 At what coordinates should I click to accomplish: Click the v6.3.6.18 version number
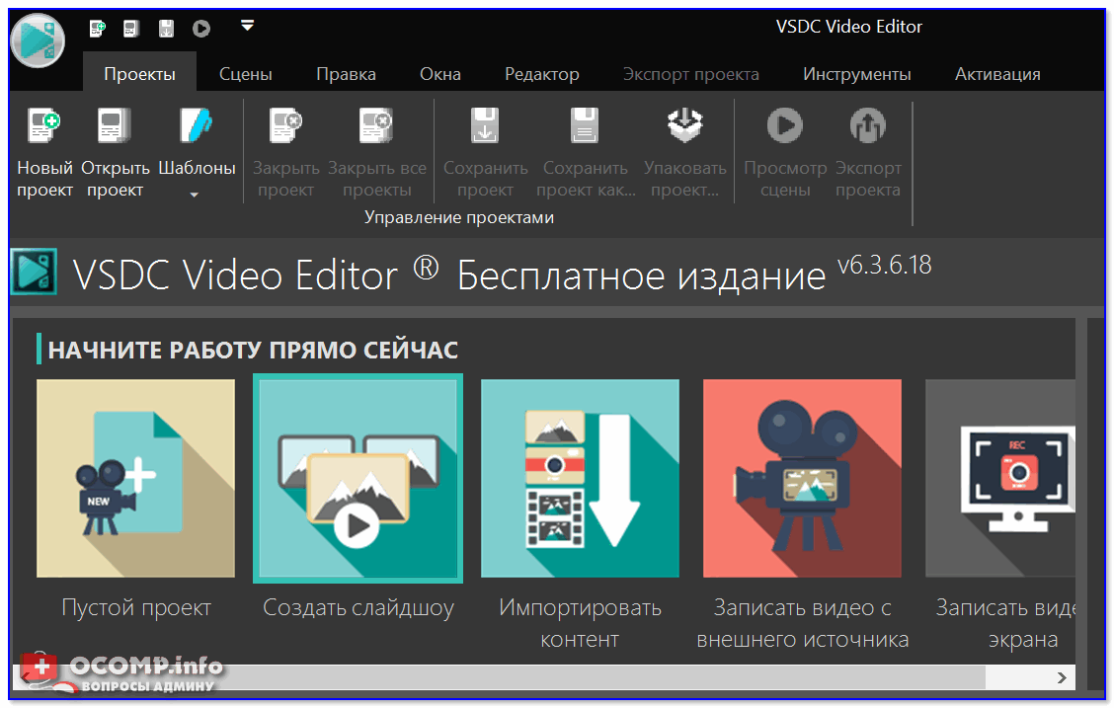click(885, 265)
